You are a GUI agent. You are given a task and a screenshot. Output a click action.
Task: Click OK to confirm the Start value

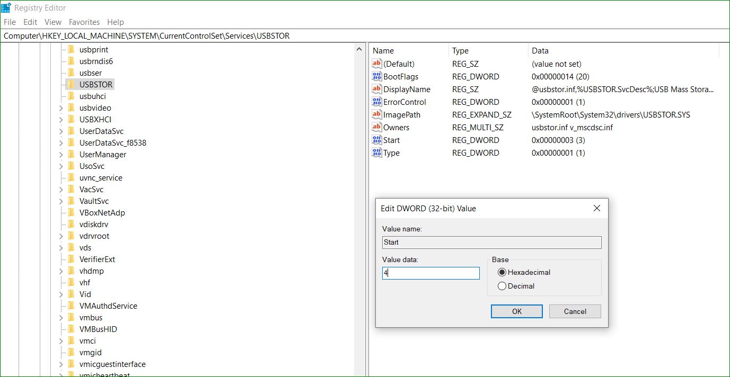coord(516,311)
